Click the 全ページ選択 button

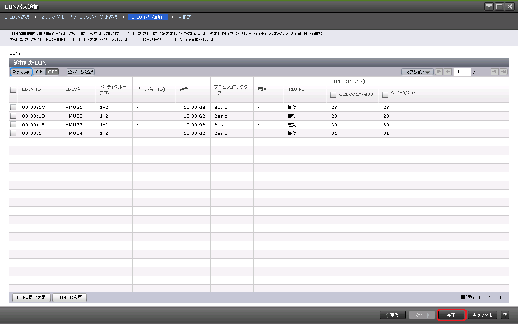80,72
